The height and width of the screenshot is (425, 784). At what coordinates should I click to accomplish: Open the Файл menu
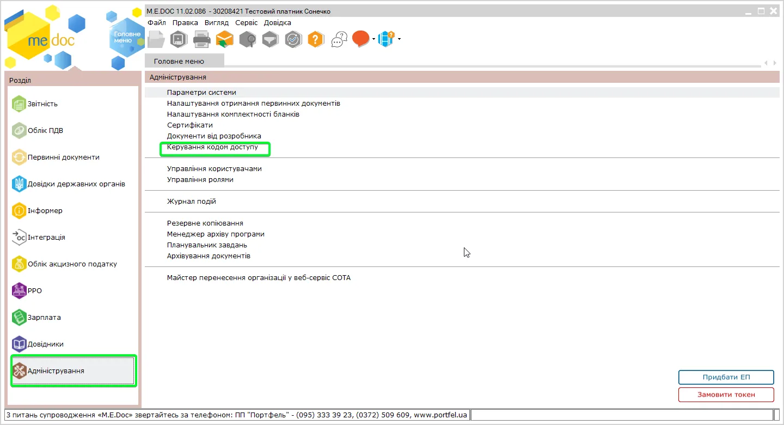point(156,23)
